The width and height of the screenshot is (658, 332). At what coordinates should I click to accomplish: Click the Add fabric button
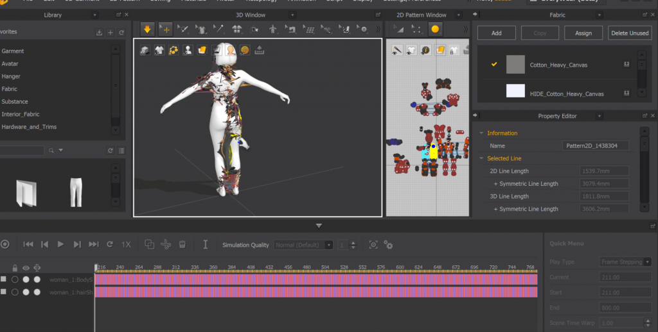point(496,33)
